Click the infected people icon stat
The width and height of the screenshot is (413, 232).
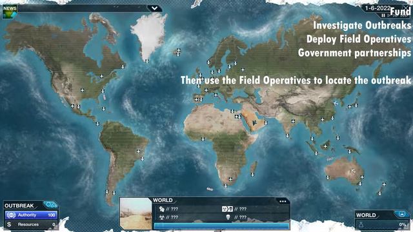pyautogui.click(x=162, y=209)
